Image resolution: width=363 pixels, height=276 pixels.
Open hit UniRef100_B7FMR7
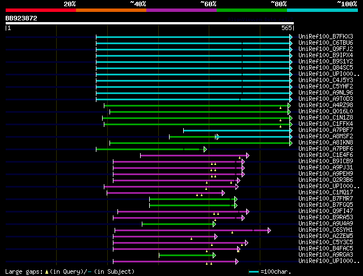(326, 199)
